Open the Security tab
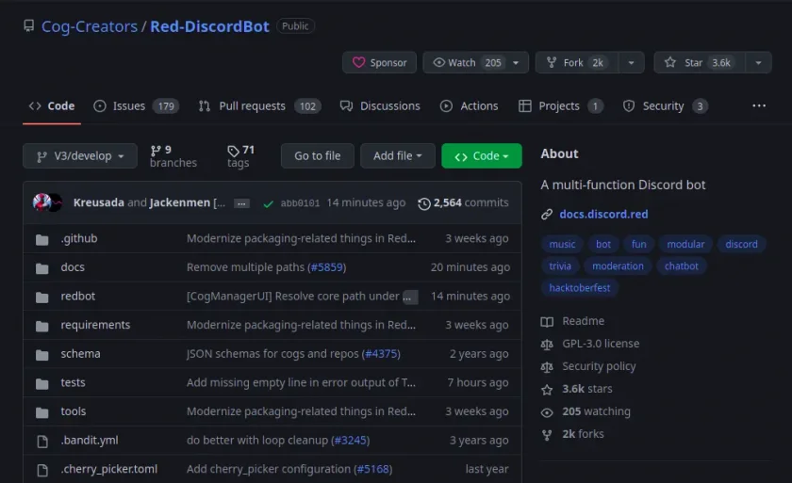 pyautogui.click(x=666, y=105)
